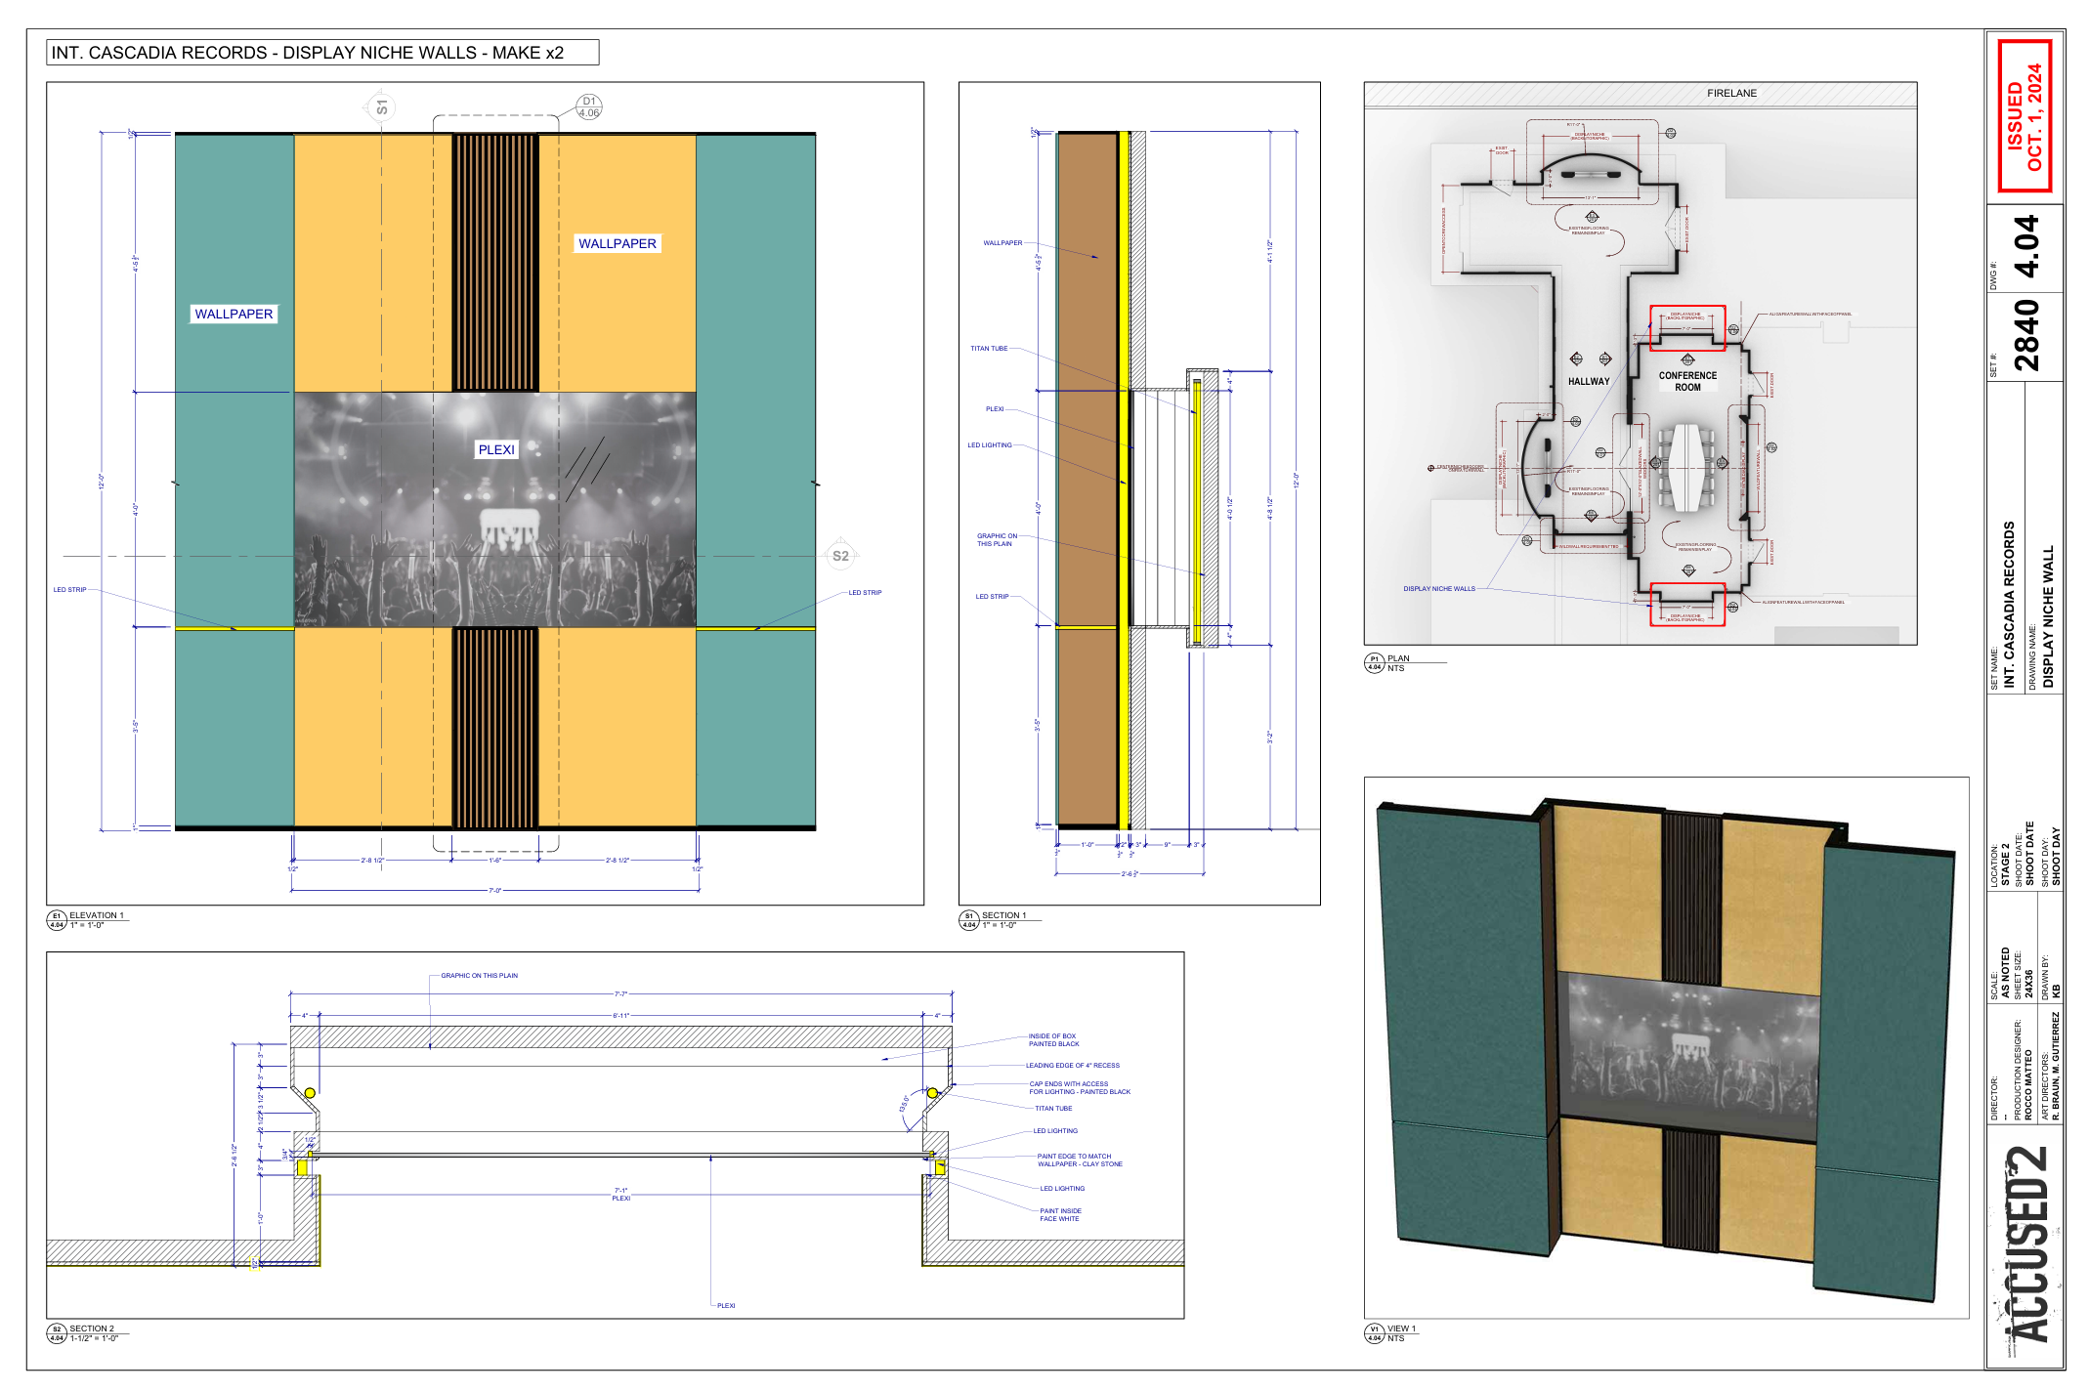The width and height of the screenshot is (2089, 1392).
Task: Click the D1 4.06 detail callout
Action: (589, 107)
